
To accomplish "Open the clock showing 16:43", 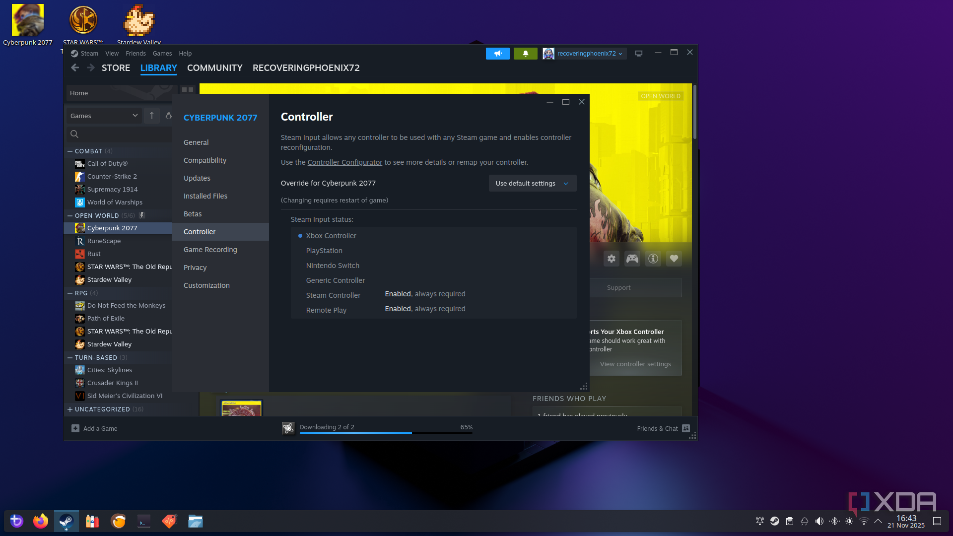I will click(906, 521).
